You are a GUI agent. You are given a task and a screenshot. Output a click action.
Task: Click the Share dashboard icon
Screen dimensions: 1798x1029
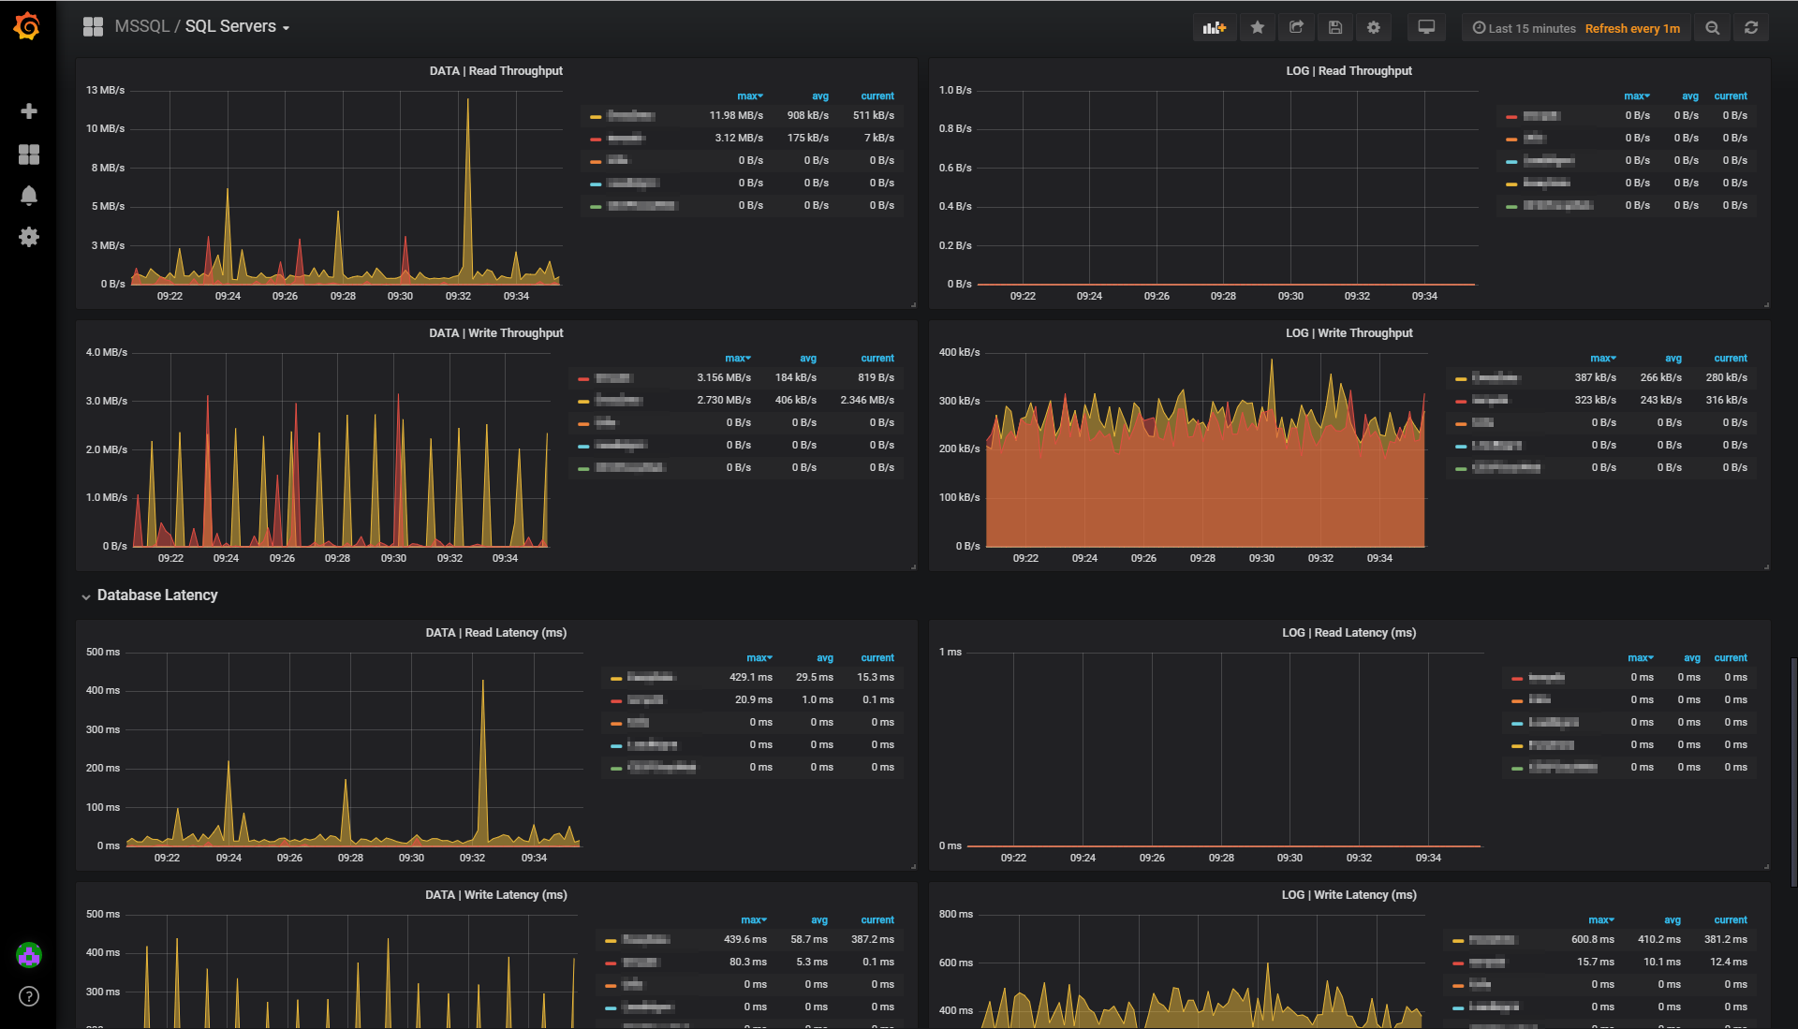[1296, 28]
